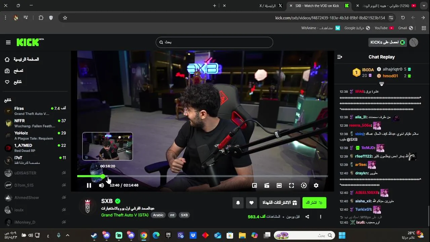Click the 00:16:20 preview thumbnail
The height and width of the screenshot is (242, 430).
107,146
